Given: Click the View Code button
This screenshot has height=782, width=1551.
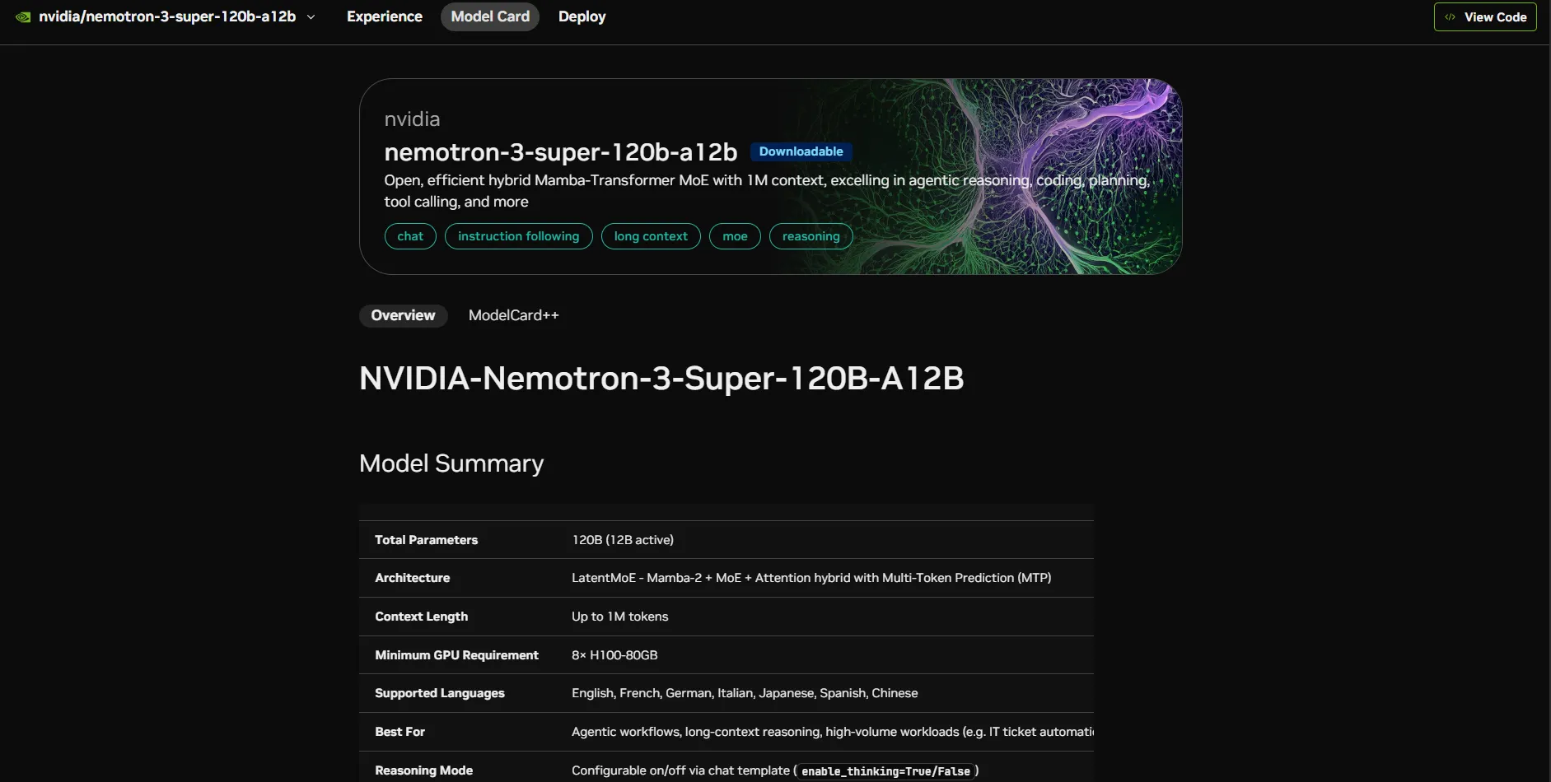Looking at the screenshot, I should point(1485,16).
